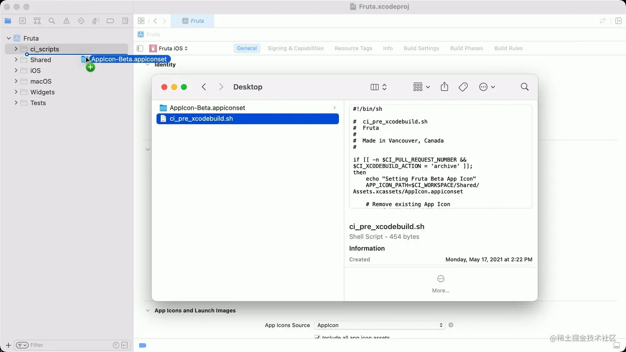Go forward in Xcode editor history
626x352 pixels.
tap(165, 21)
